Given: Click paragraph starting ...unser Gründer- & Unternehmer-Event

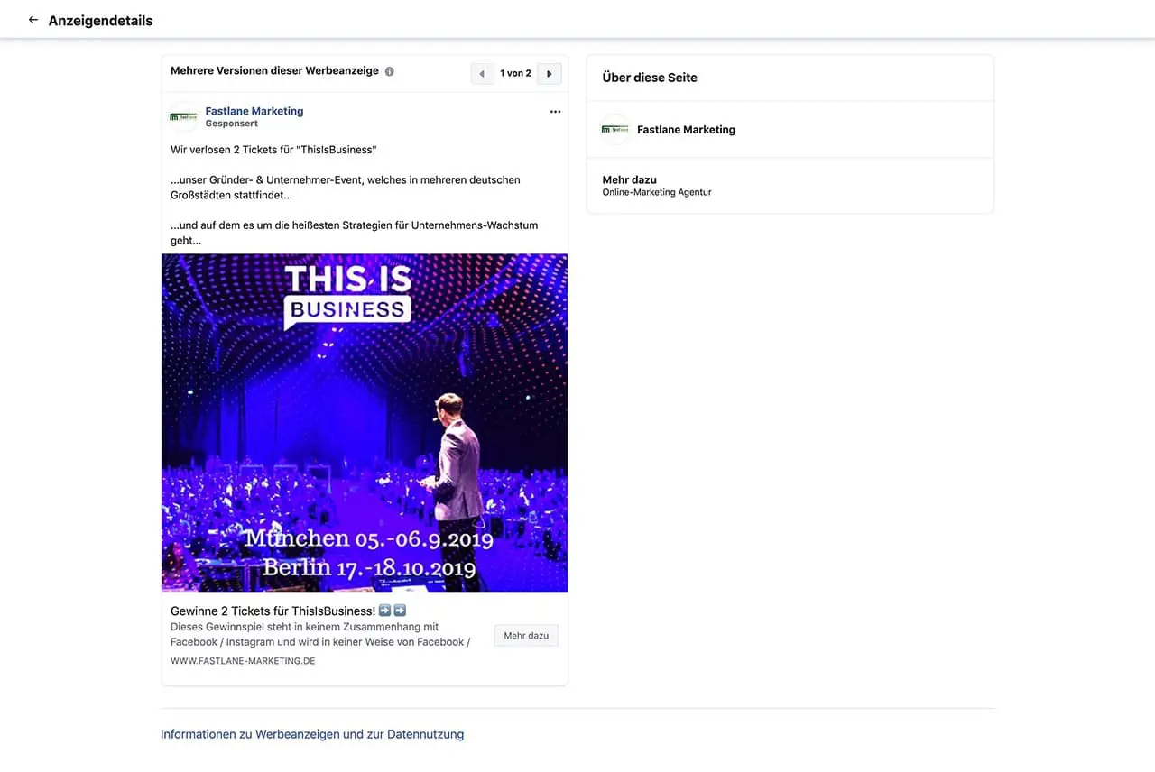Looking at the screenshot, I should [x=346, y=188].
